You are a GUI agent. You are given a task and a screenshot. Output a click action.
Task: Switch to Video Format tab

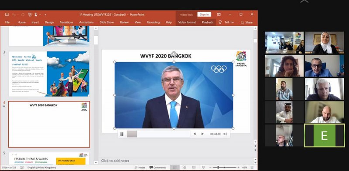click(x=187, y=22)
